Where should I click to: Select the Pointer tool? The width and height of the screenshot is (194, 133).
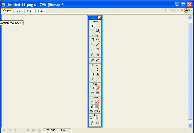click(92, 26)
